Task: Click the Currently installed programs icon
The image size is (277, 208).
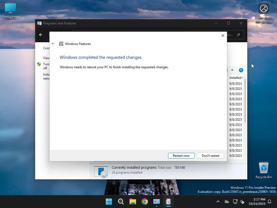Action: pos(101,171)
